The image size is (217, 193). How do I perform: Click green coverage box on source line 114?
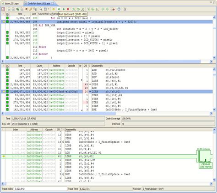pyautogui.click(x=7, y=57)
